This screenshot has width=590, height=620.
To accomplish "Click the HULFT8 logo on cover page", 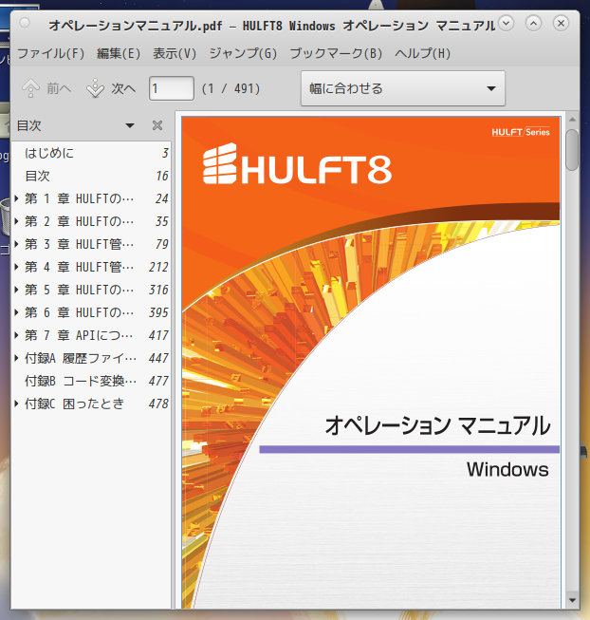I will point(297,164).
